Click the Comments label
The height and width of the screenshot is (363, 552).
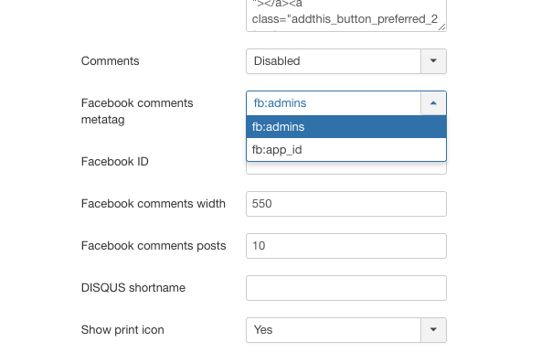[111, 61]
